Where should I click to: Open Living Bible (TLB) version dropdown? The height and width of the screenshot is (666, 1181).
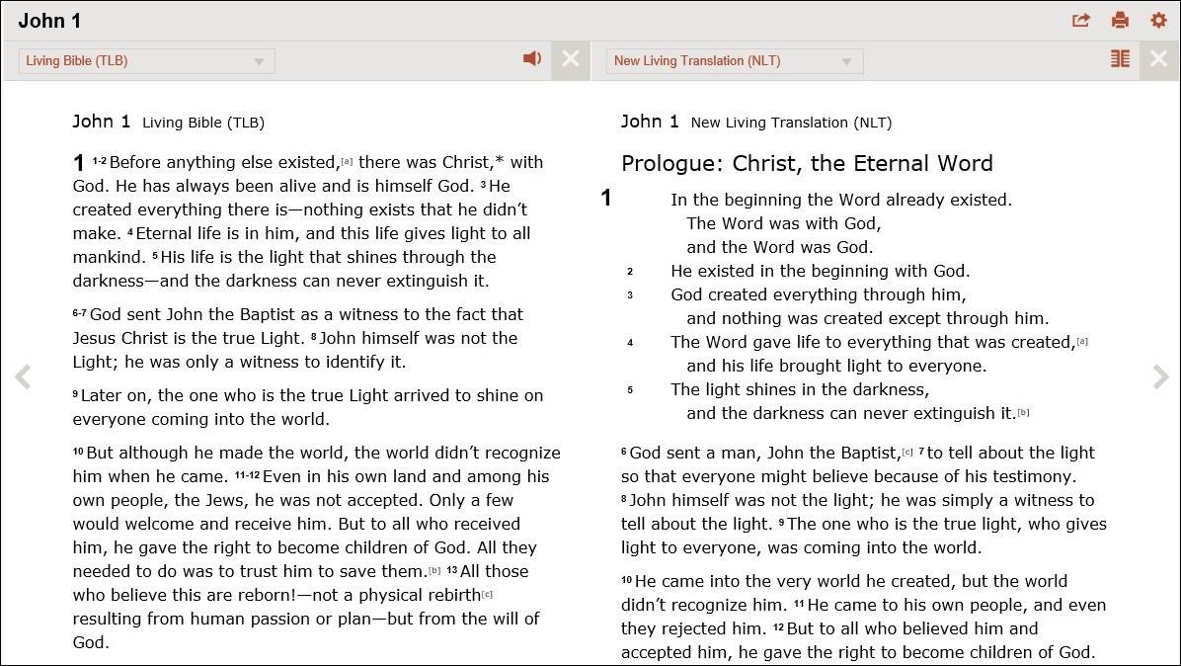(x=147, y=61)
